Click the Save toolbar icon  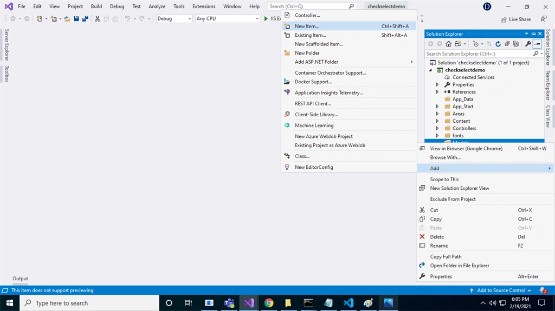[x=76, y=19]
